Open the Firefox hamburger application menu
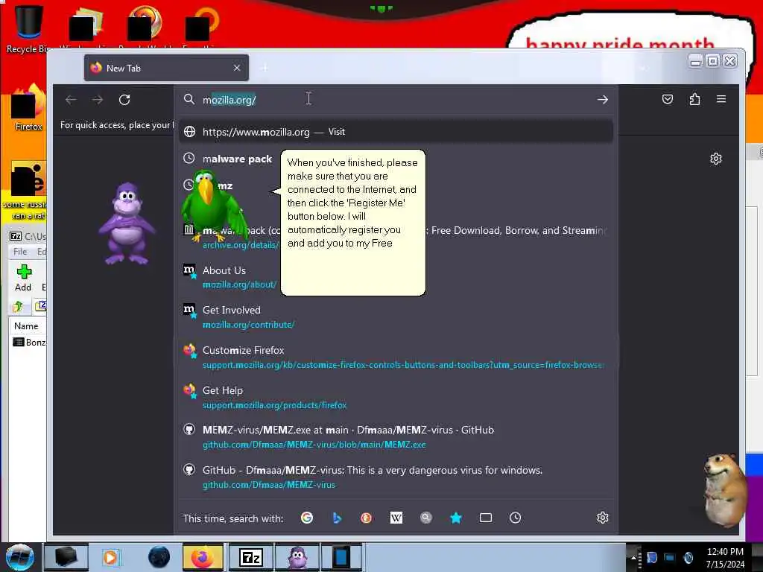Image resolution: width=763 pixels, height=572 pixels. pos(721,99)
